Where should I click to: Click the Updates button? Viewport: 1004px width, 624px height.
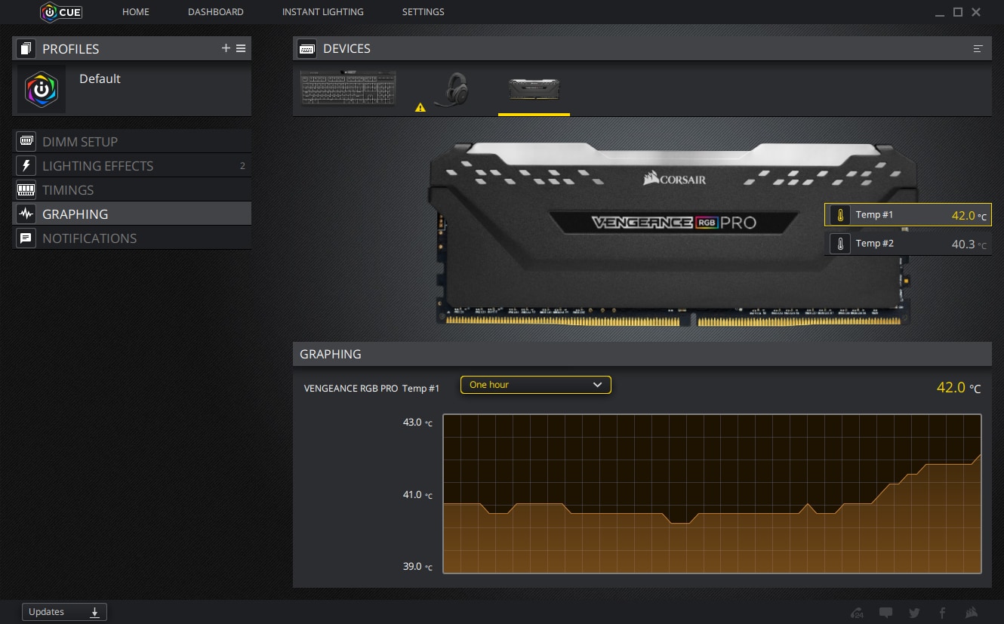[64, 612]
